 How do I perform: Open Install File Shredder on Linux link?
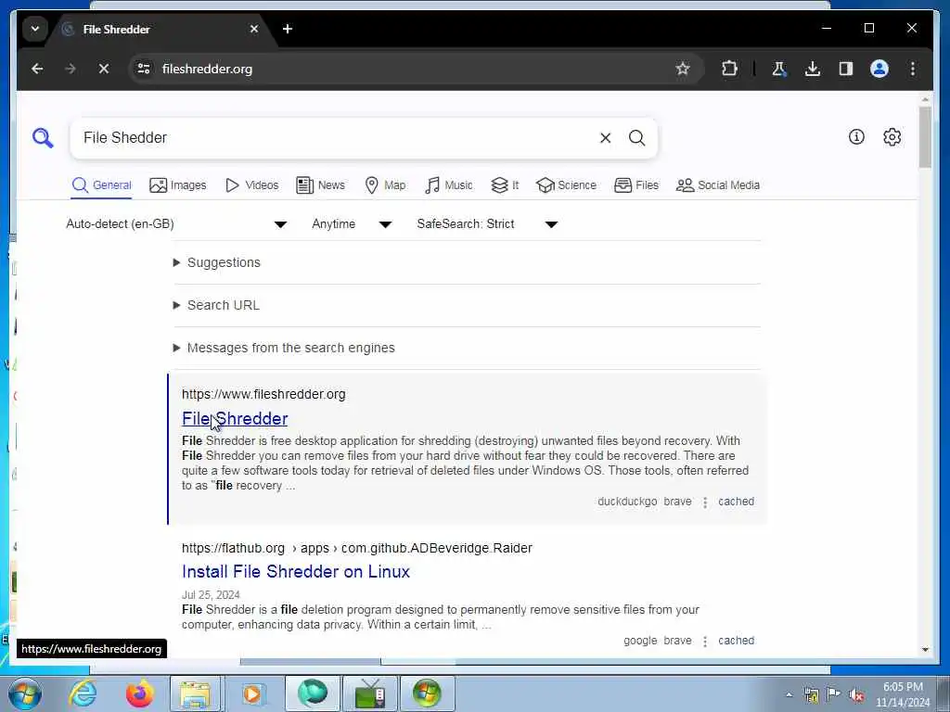[296, 571]
